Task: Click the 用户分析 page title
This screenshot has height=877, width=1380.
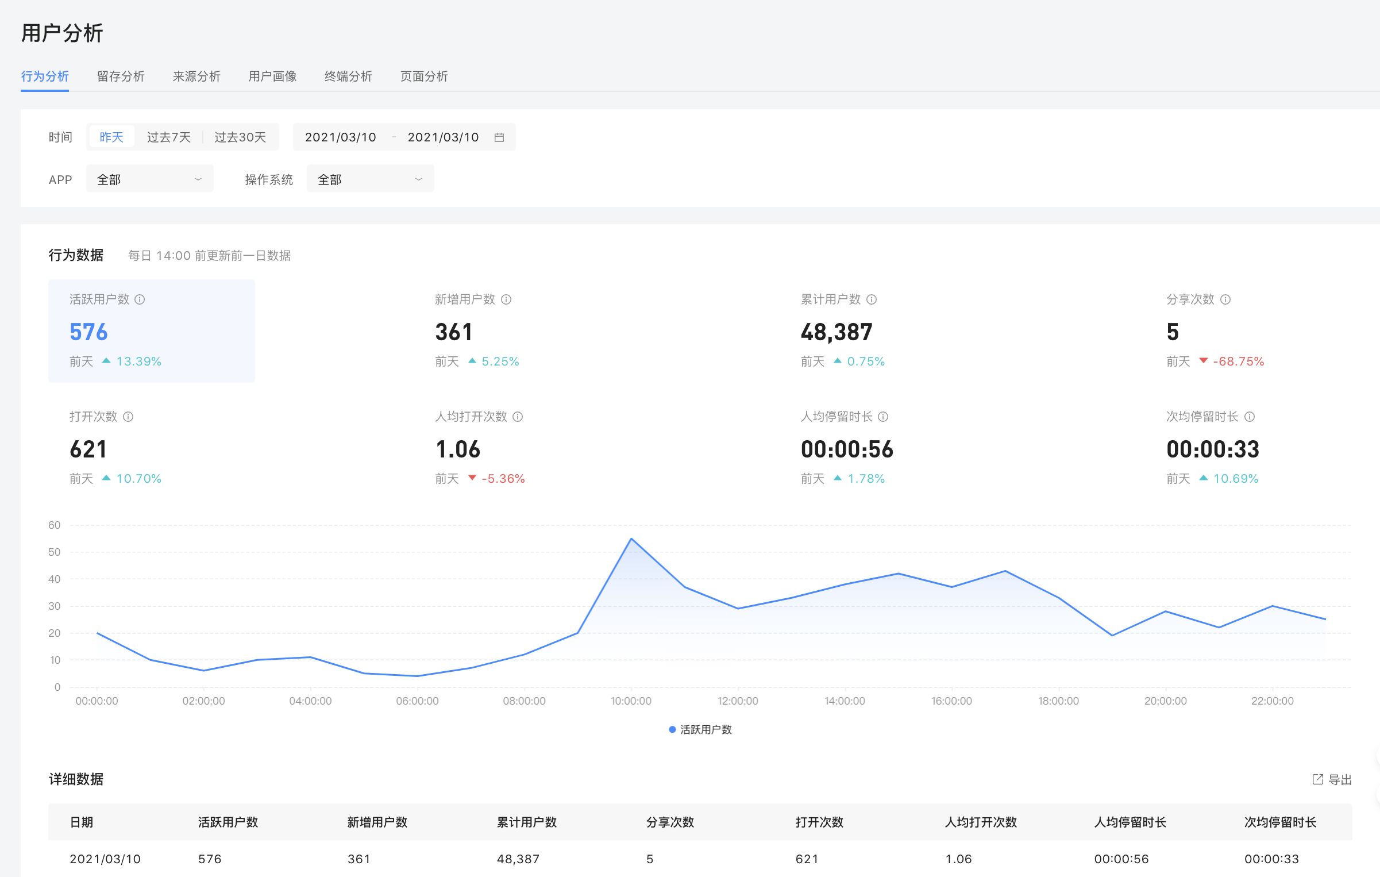Action: [62, 33]
